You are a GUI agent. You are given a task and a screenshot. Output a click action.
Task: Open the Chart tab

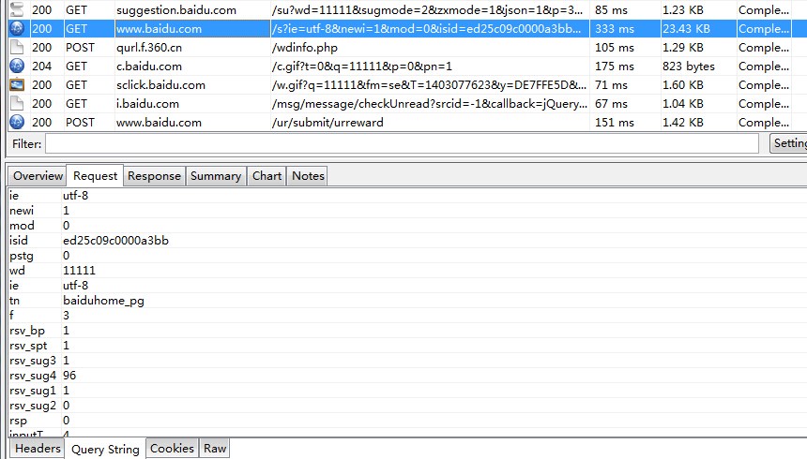point(266,176)
